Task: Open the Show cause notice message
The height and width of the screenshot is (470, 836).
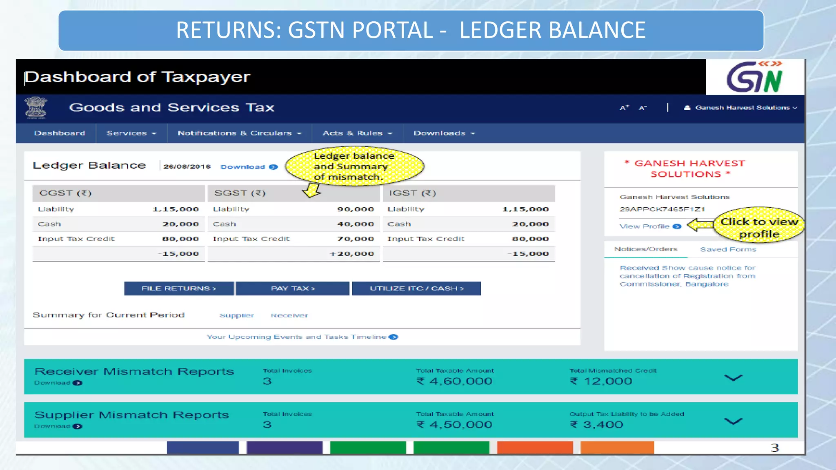Action: (x=687, y=276)
